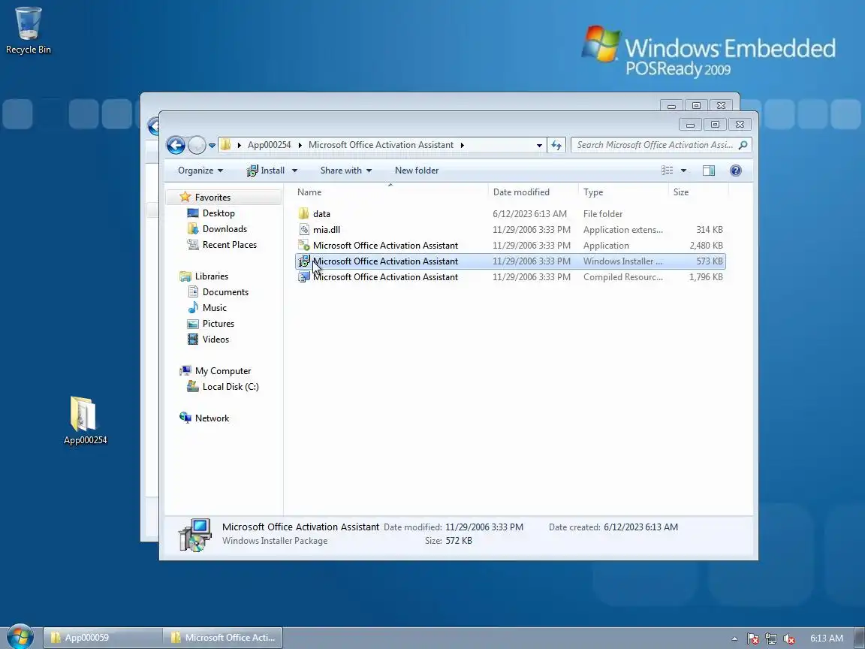Select the Windows Installer package file icon
Screen dimensions: 865x649
[x=304, y=261]
